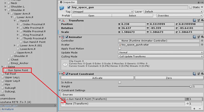Open the Layer dropdown
The image size is (204, 112).
173,12
